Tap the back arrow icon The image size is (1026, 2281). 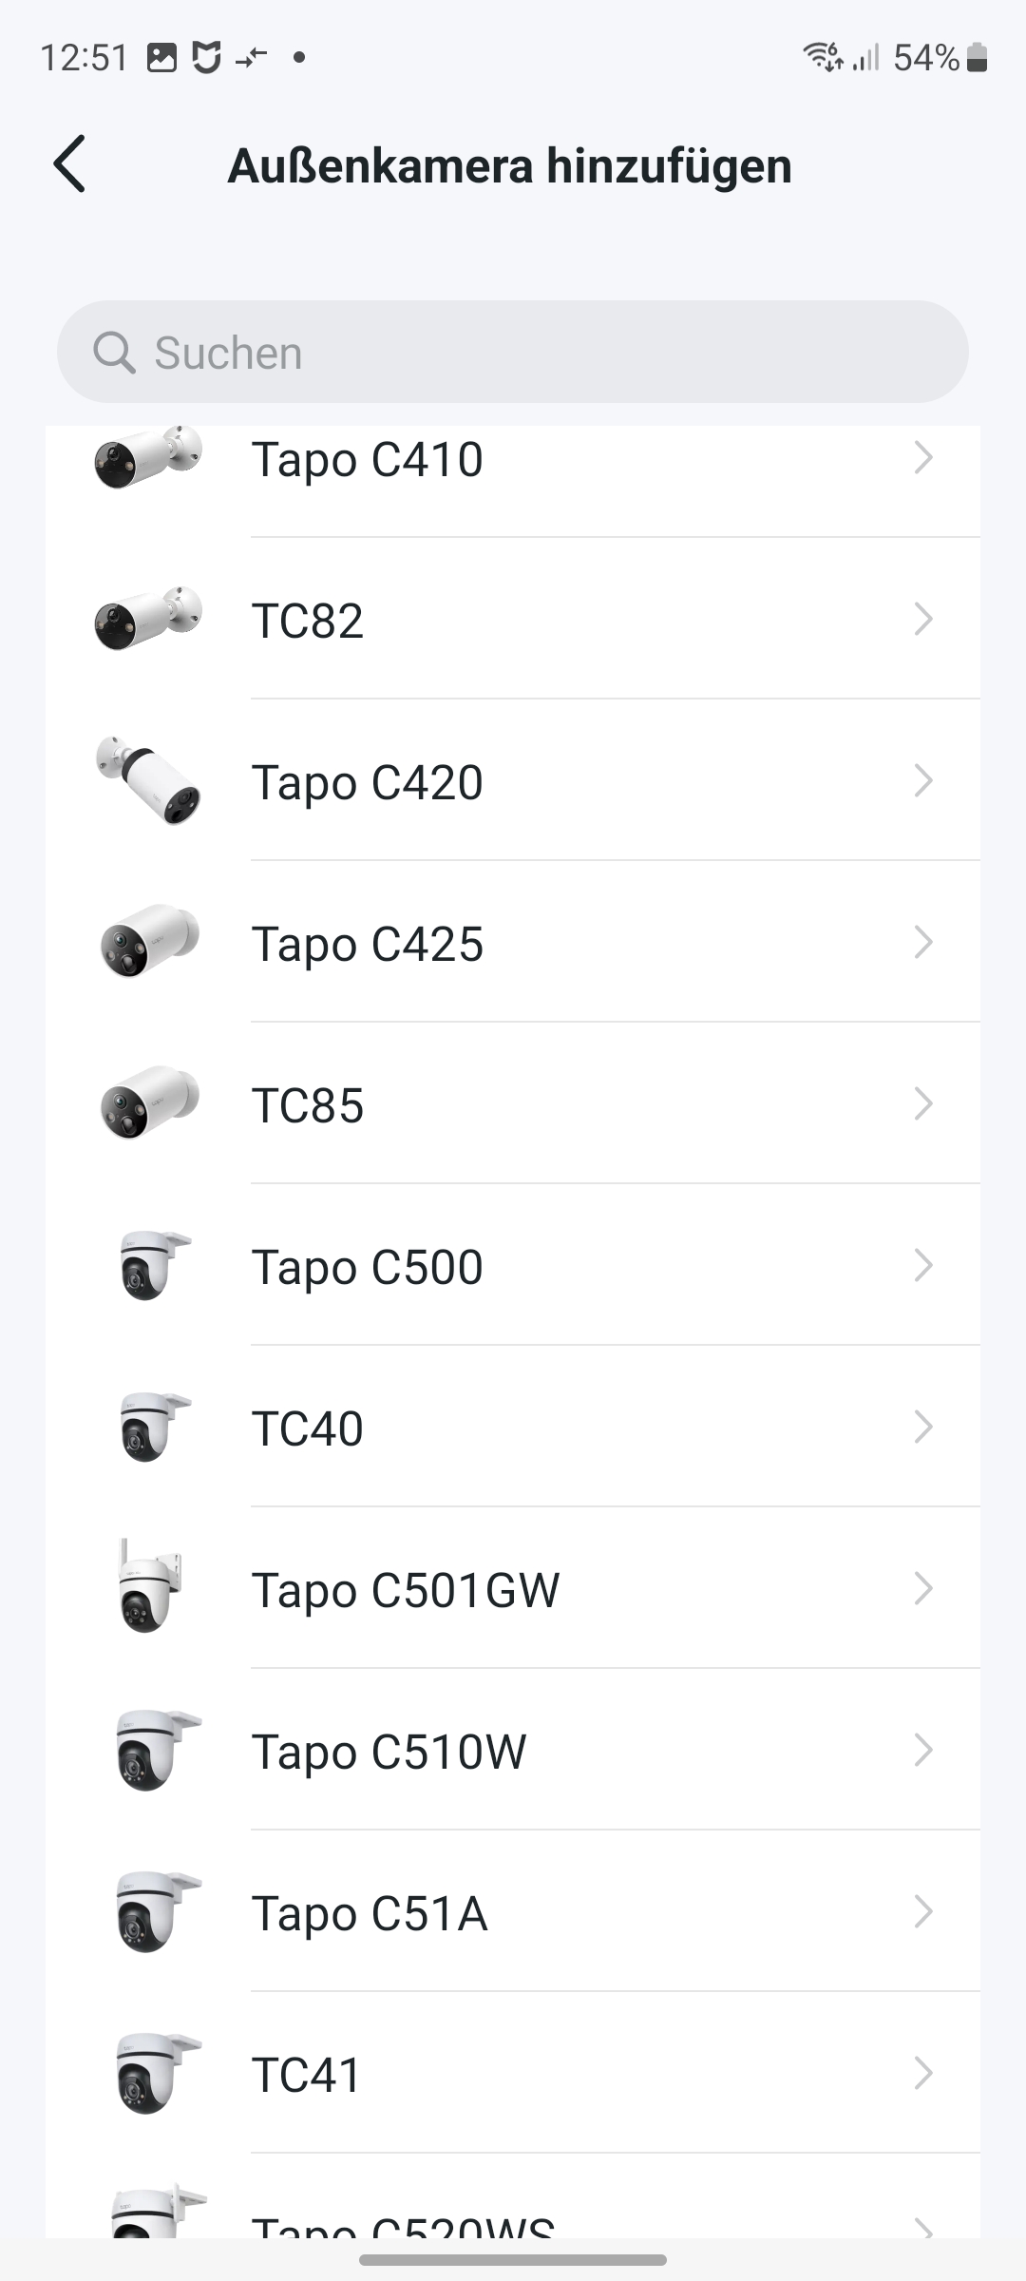(x=69, y=164)
